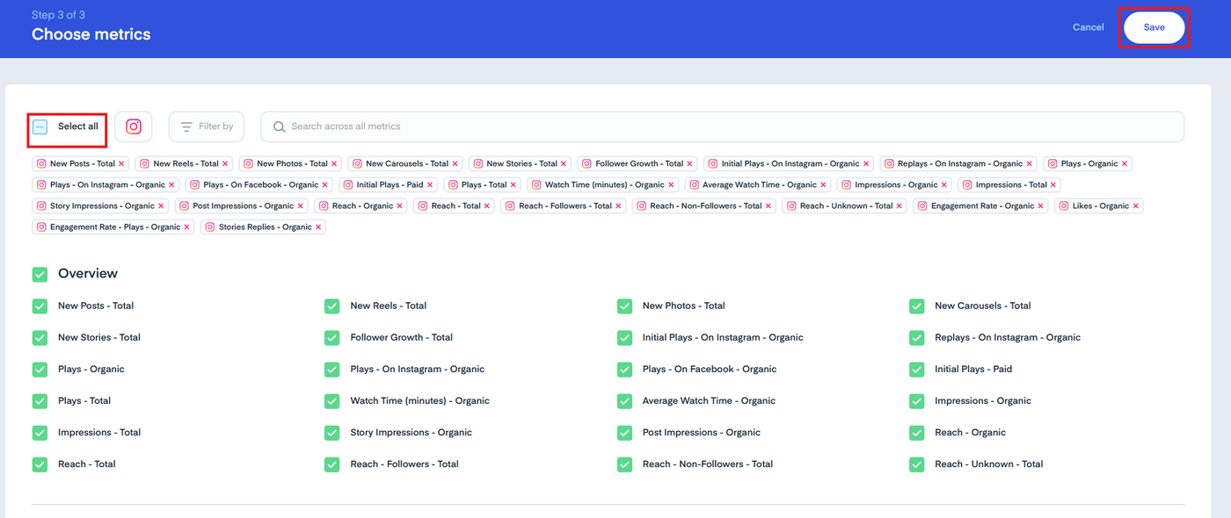Uncheck Initial Plays - Paid metric
Viewport: 1231px width, 518px height.
916,370
